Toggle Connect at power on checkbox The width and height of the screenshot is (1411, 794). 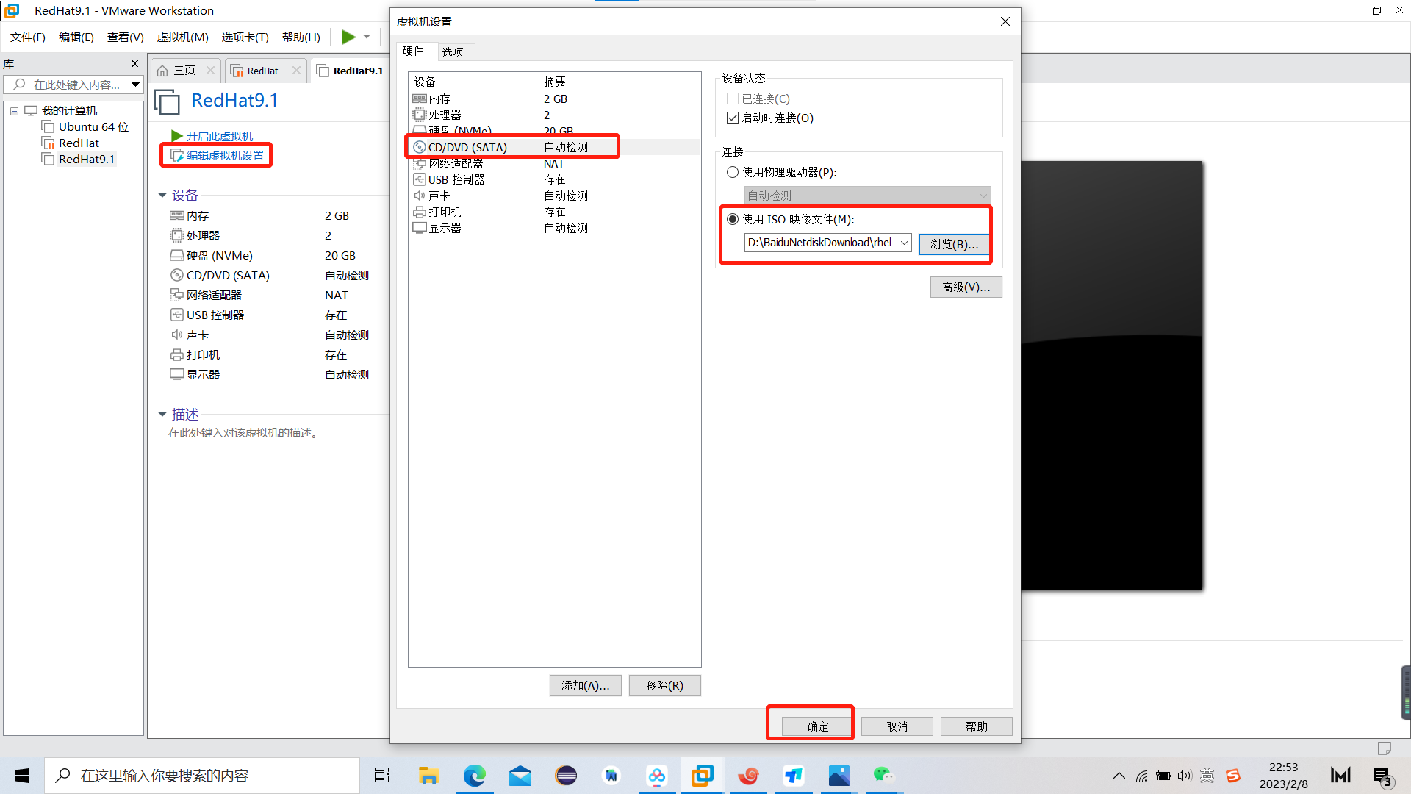click(733, 118)
